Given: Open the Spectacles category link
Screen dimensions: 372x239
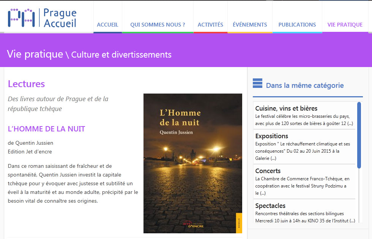Looking at the screenshot, I should pyautogui.click(x=270, y=206).
